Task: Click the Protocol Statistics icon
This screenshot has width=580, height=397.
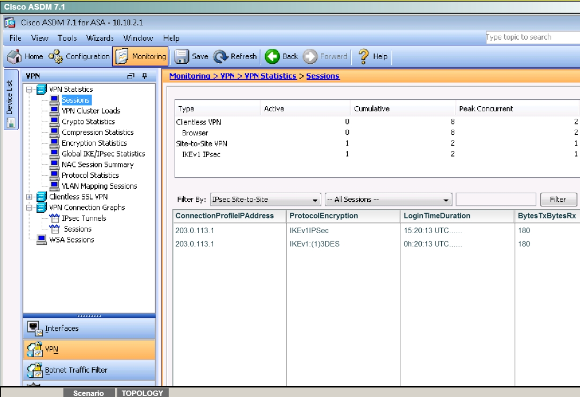Action: 54,176
